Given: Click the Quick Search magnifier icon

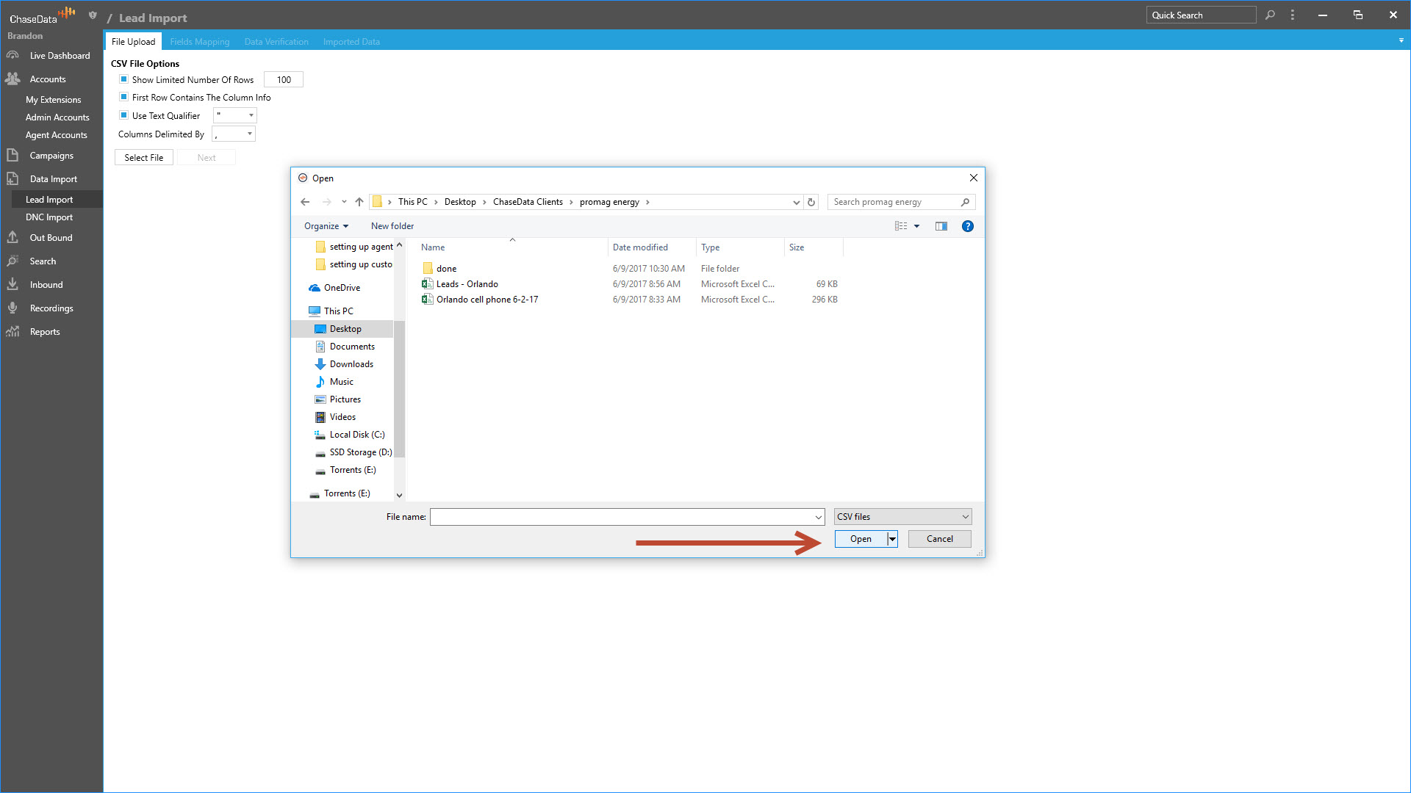Looking at the screenshot, I should (x=1270, y=15).
